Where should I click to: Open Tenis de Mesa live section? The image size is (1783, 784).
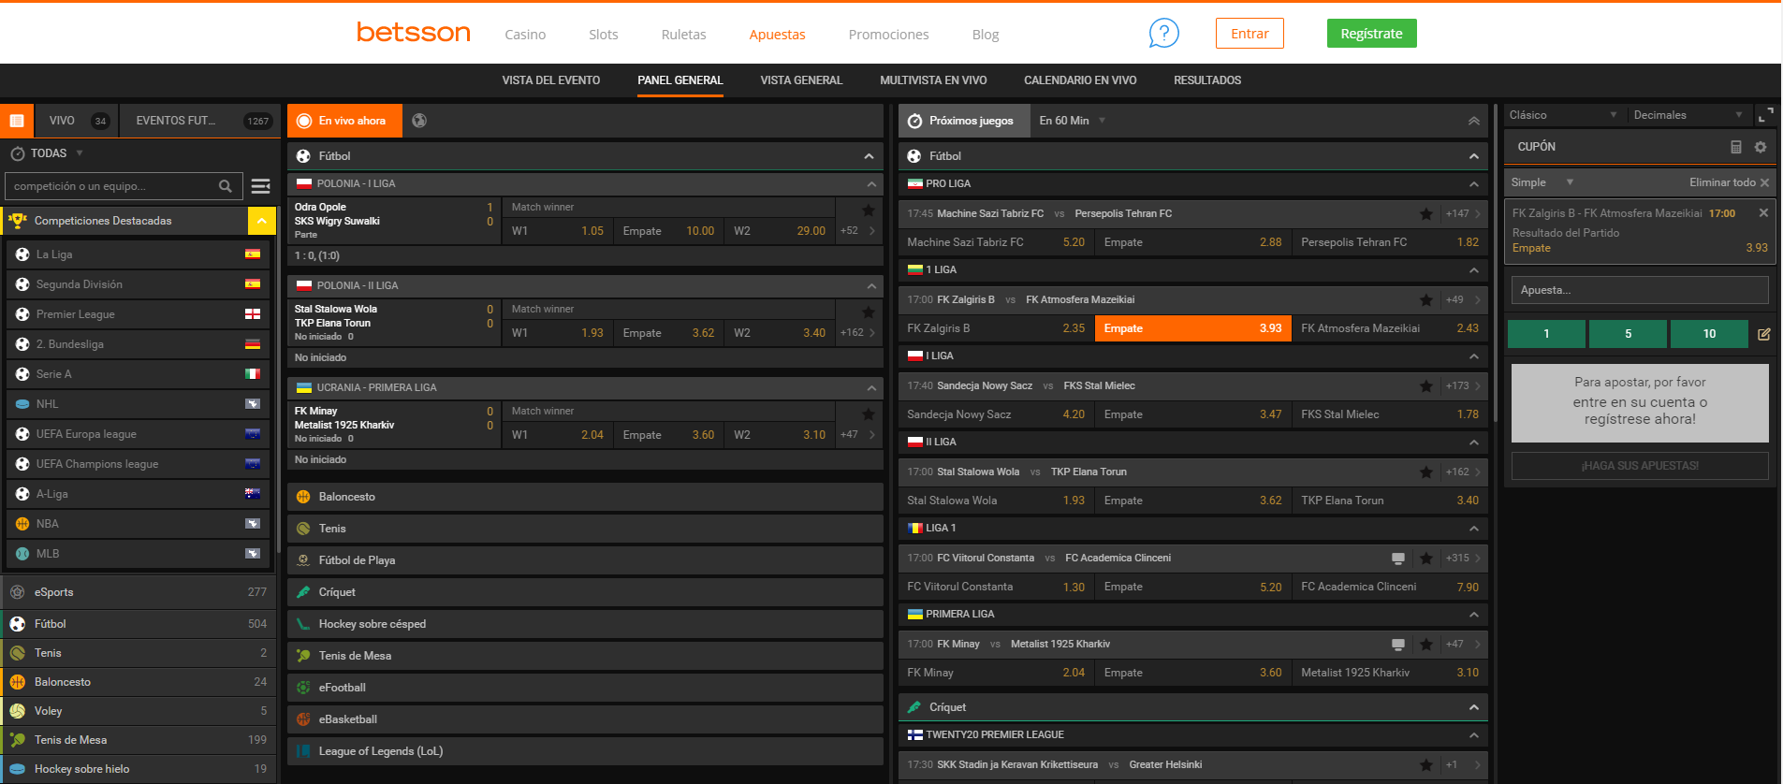(585, 656)
